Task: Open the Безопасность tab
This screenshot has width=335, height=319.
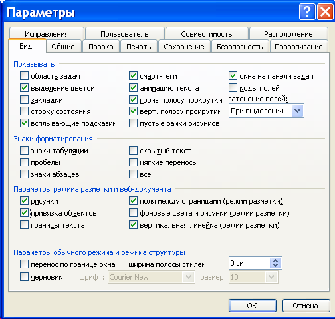Action: pyautogui.click(x=240, y=47)
